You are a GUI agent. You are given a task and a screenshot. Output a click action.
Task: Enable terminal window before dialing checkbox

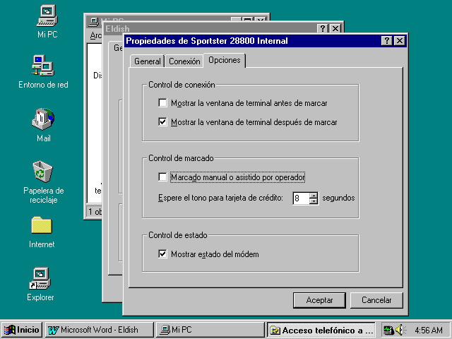162,103
